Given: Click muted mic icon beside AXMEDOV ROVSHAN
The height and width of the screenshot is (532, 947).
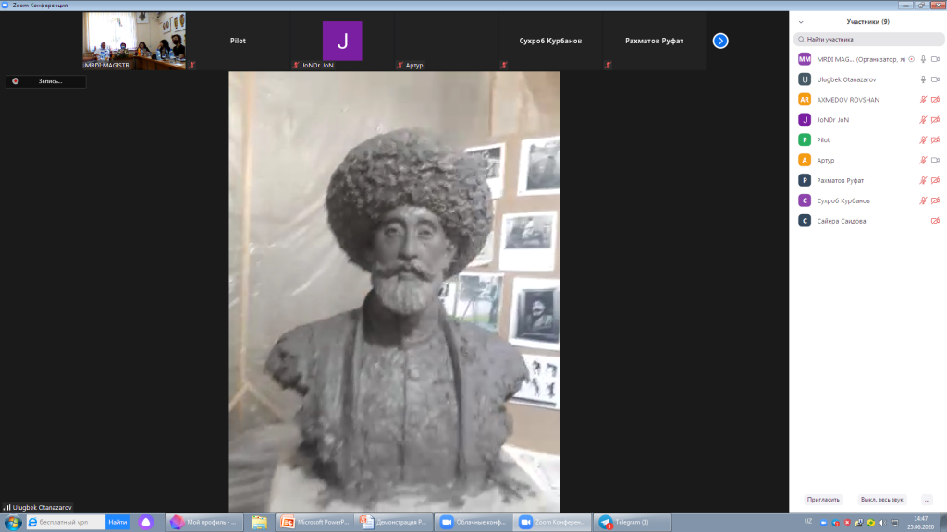Looking at the screenshot, I should tap(923, 100).
